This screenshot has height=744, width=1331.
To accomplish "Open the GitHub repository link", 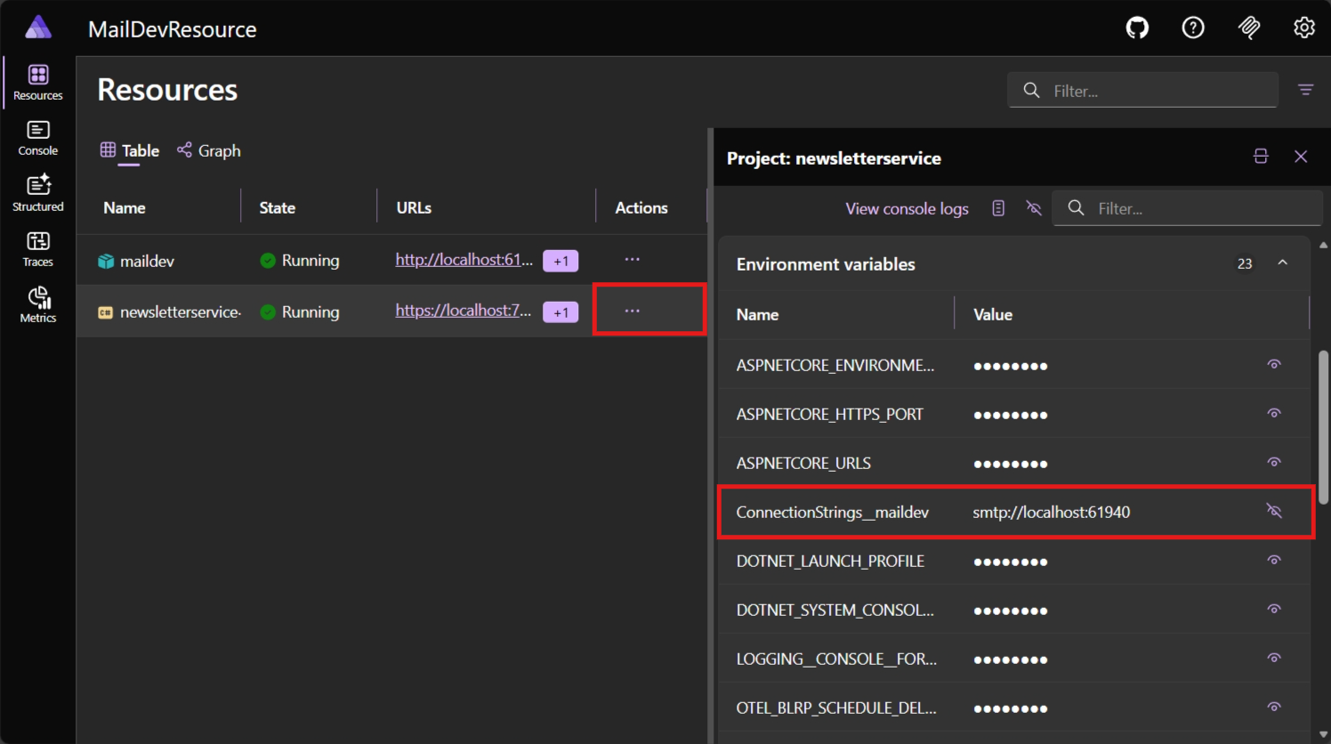I will click(x=1137, y=28).
